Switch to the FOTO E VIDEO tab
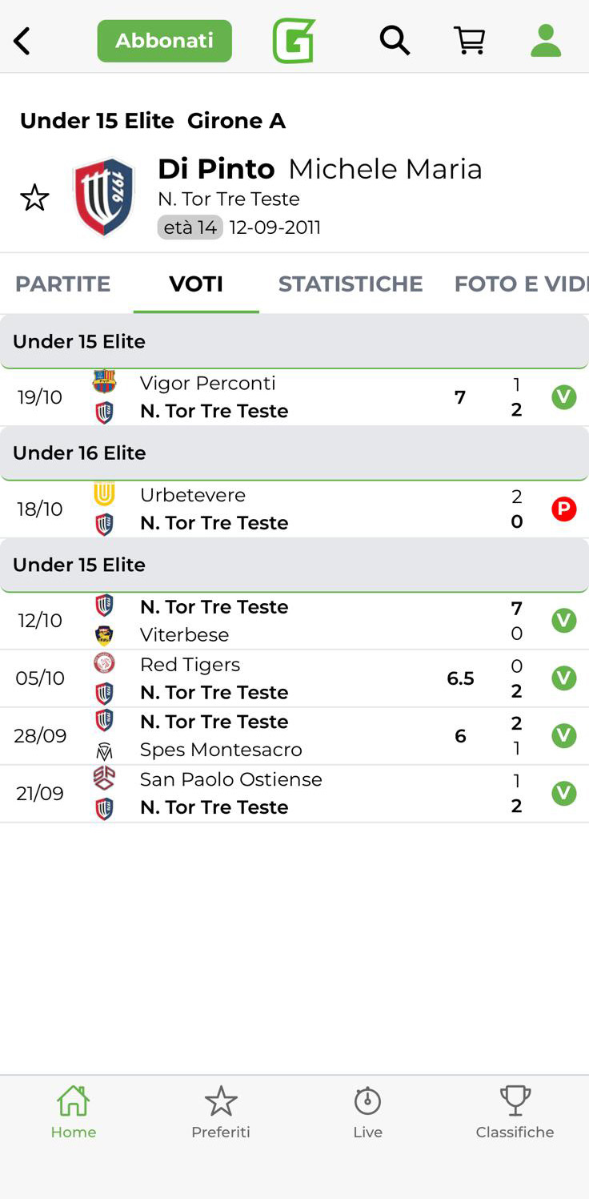This screenshot has width=589, height=1199. click(520, 284)
